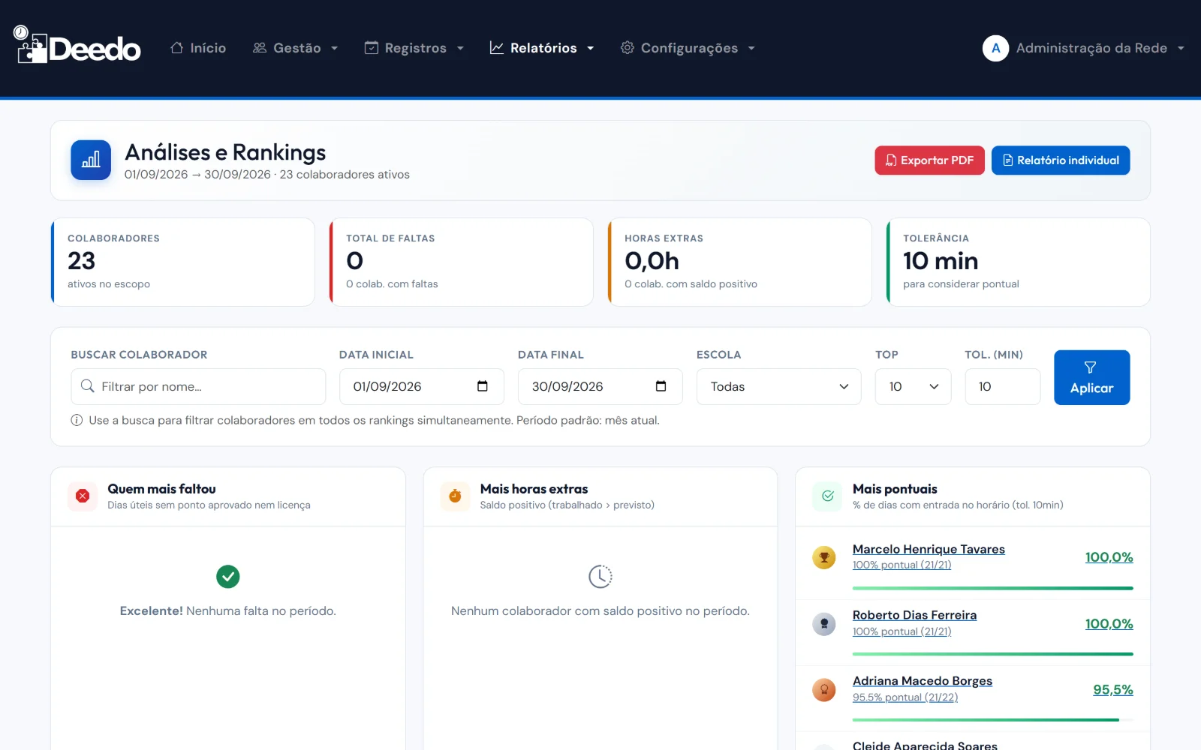Click the Data Inicial date field 01/09/2026
This screenshot has height=750, width=1201.
(422, 386)
